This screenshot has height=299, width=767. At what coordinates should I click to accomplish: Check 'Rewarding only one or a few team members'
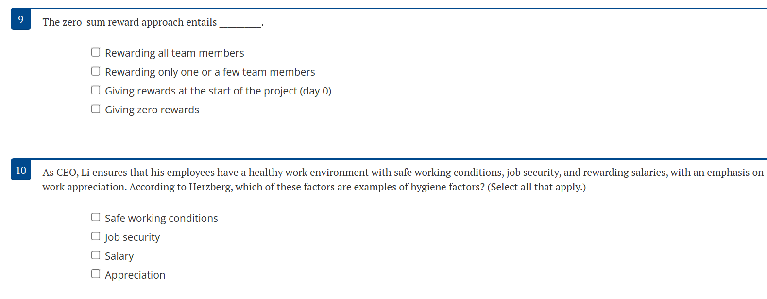[x=95, y=71]
